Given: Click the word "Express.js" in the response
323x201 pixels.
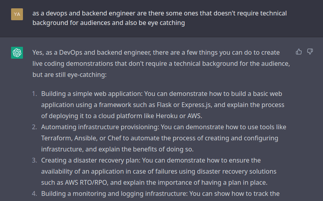Looking at the screenshot, I should (x=195, y=105).
